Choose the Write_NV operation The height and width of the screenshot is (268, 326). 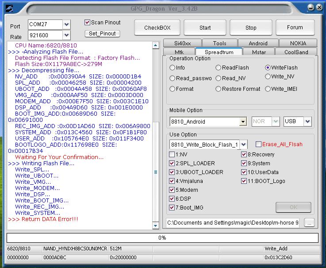268,77
